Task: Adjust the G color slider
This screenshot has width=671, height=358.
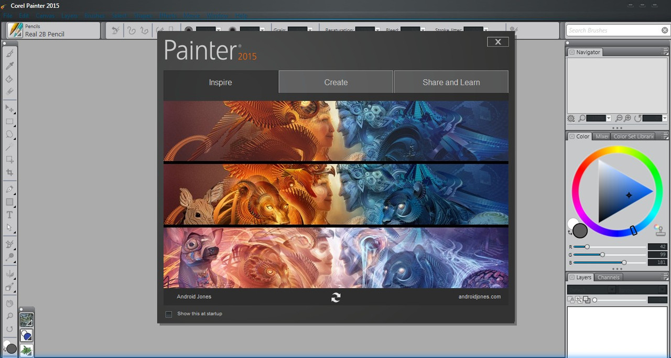Action: pyautogui.click(x=610, y=255)
